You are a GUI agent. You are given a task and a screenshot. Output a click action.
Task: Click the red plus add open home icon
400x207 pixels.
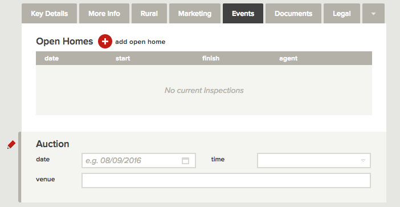pos(105,42)
